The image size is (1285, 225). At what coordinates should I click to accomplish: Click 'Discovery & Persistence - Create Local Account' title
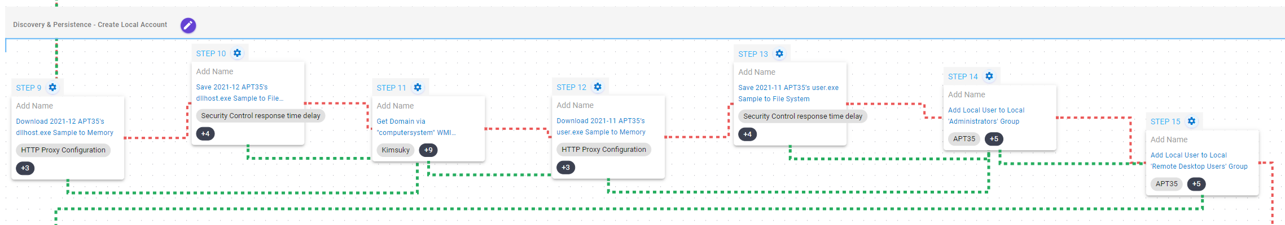coord(90,25)
